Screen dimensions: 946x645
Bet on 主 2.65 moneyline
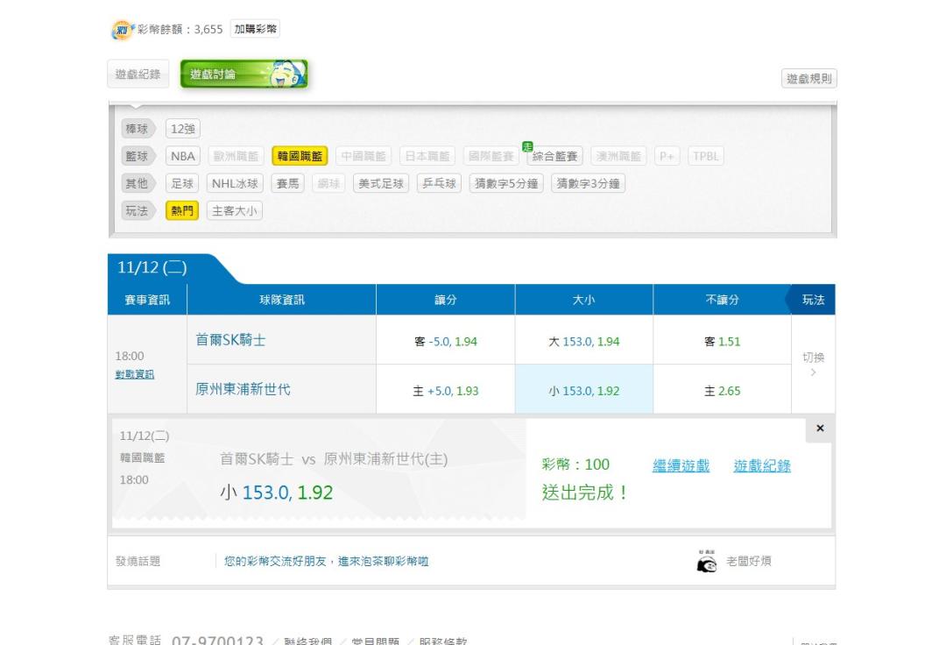722,391
